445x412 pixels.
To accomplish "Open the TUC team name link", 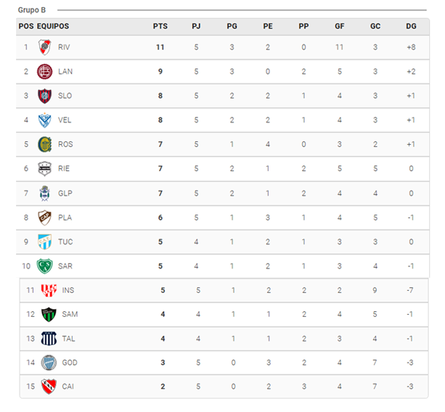I will pyautogui.click(x=66, y=242).
